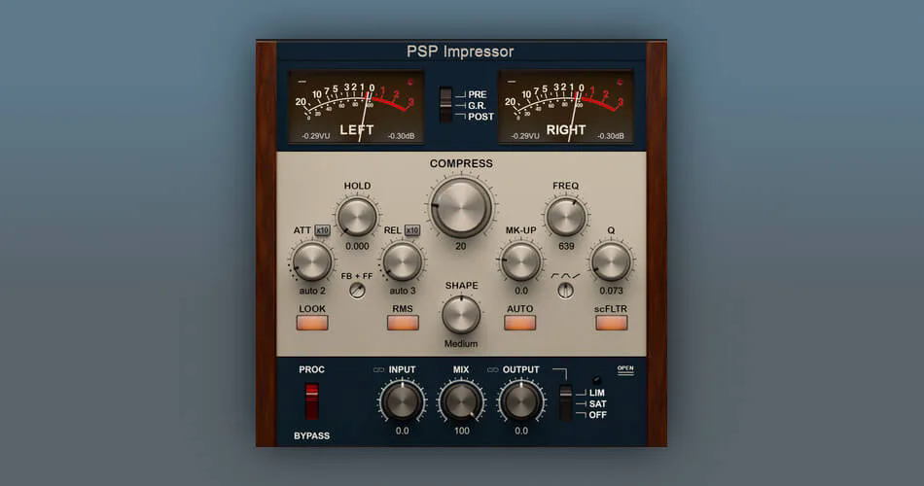Click the LIM/SAT/OFF output mode switch
This screenshot has height=486, width=924.
point(565,403)
